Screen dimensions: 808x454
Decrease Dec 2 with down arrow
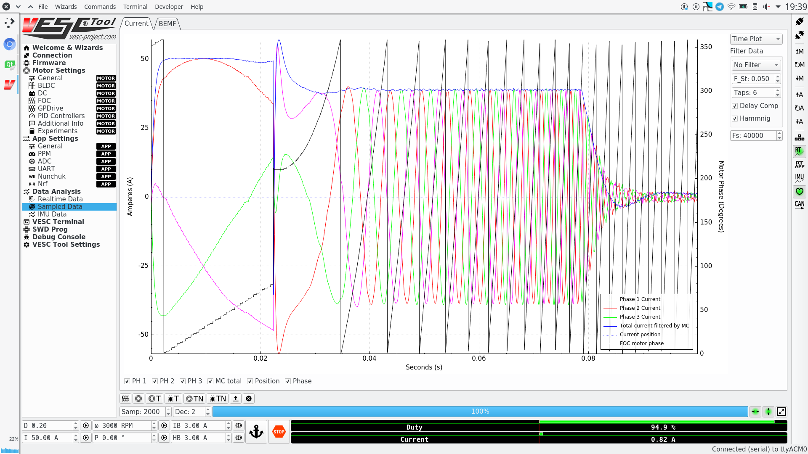pyautogui.click(x=208, y=414)
